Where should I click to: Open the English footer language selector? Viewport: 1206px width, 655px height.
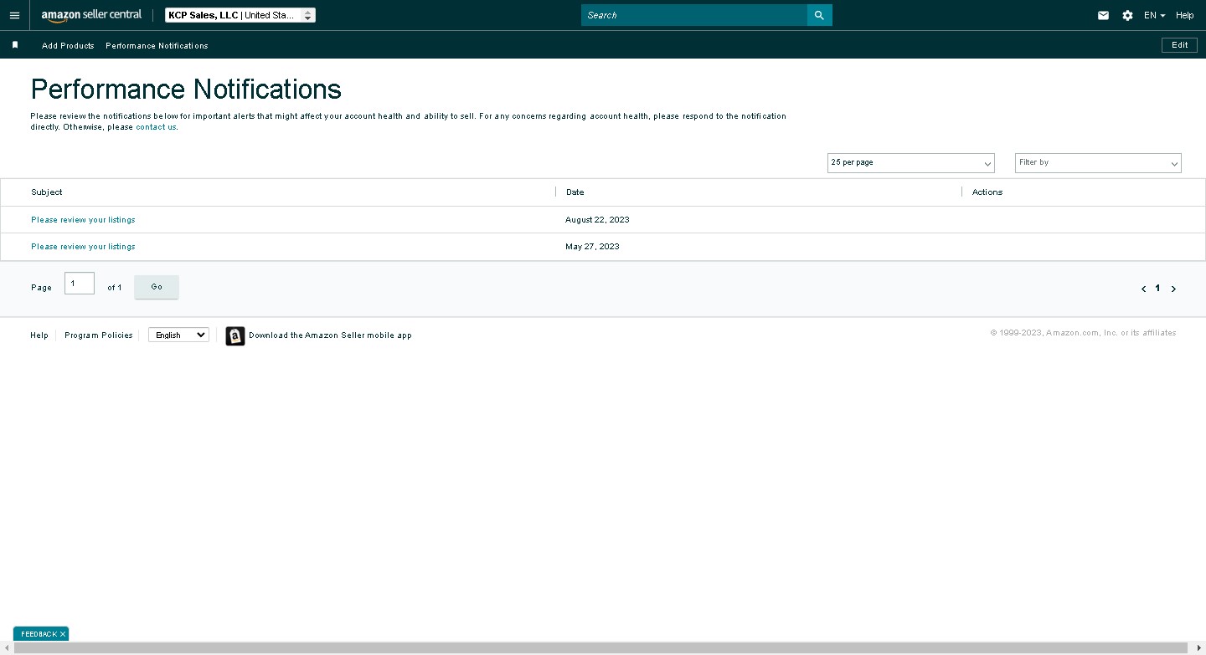point(178,335)
